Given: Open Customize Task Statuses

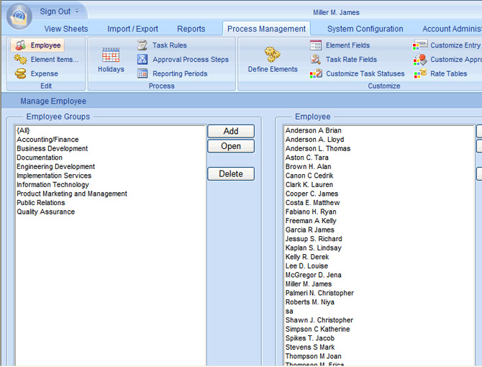Looking at the screenshot, I should point(316,73).
